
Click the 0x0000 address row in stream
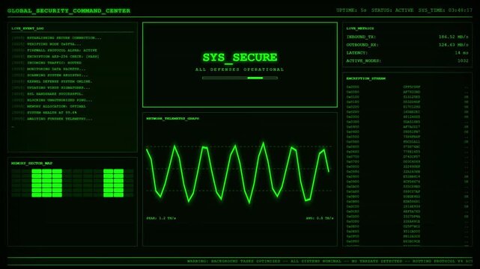[x=407, y=87]
